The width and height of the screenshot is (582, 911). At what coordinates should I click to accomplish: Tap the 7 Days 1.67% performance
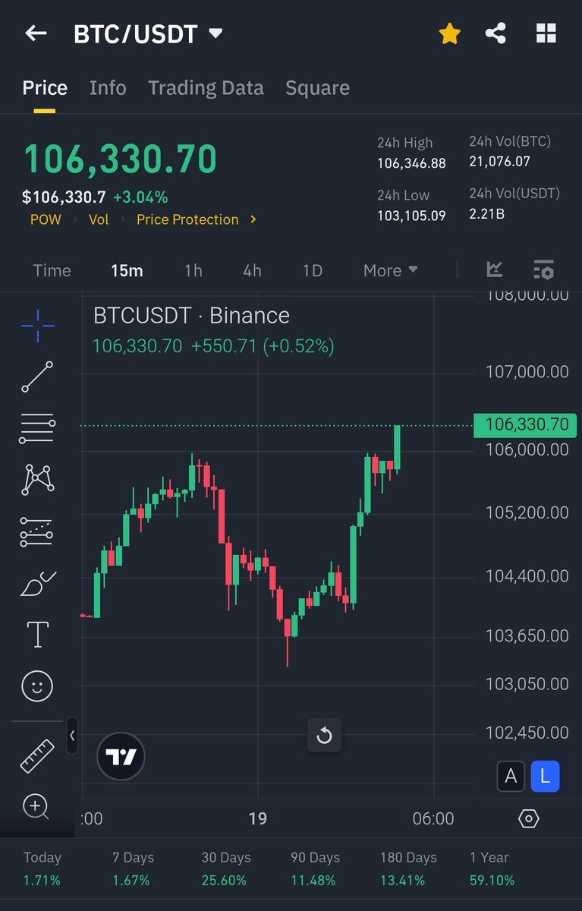click(x=133, y=869)
